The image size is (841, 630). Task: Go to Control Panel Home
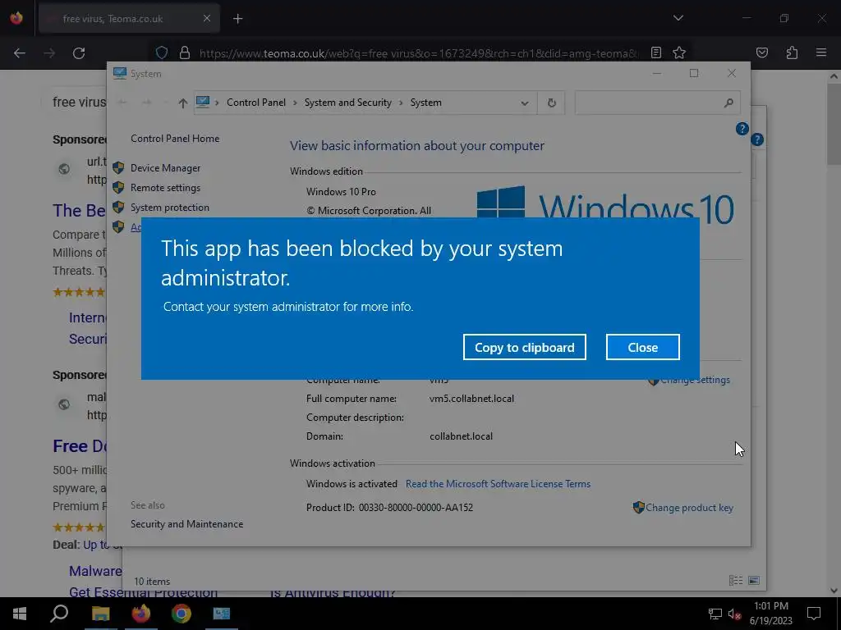pyautogui.click(x=175, y=138)
